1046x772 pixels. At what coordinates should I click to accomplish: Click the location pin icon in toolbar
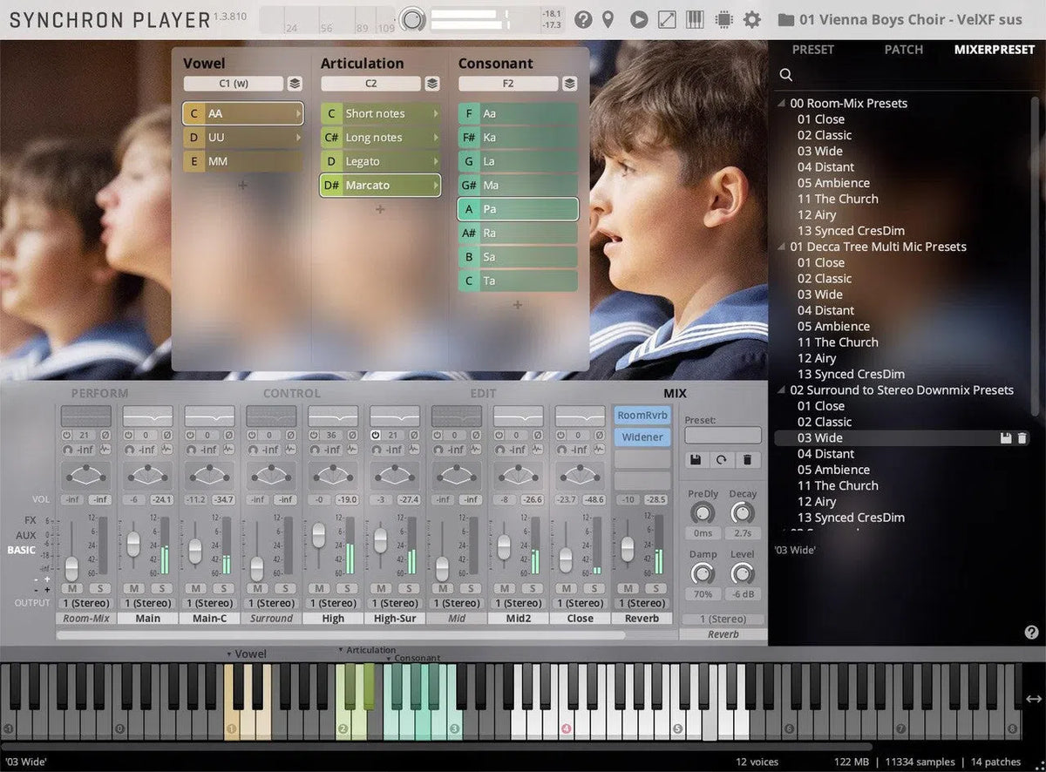point(608,19)
